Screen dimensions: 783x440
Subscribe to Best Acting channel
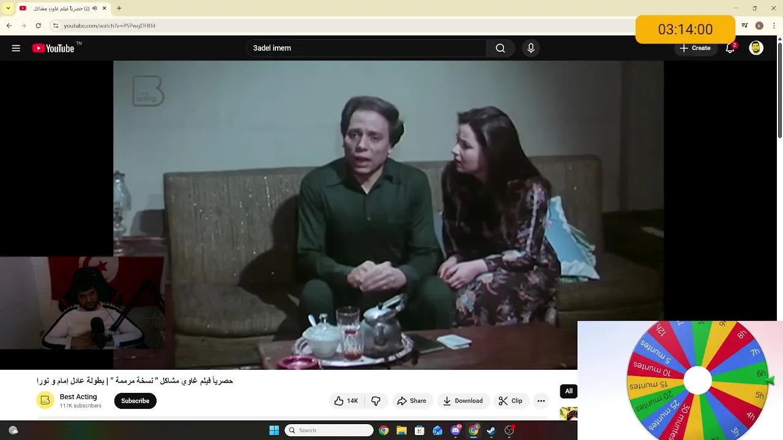point(135,401)
